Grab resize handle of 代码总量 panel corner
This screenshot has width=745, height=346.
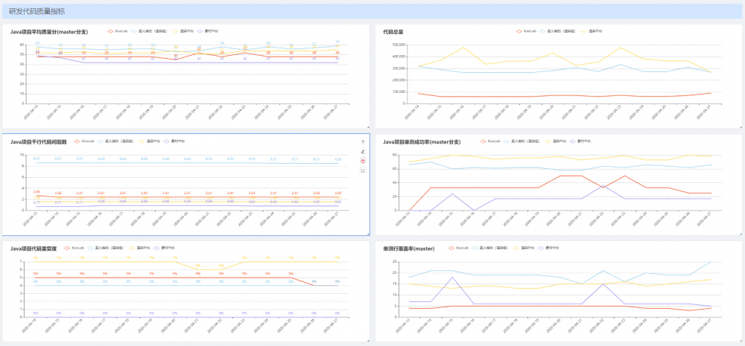[x=741, y=127]
